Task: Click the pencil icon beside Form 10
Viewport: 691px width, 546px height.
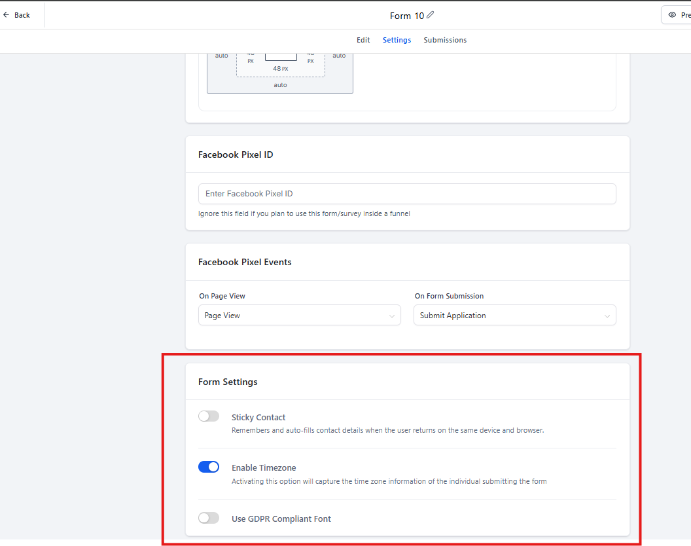Action: [431, 15]
